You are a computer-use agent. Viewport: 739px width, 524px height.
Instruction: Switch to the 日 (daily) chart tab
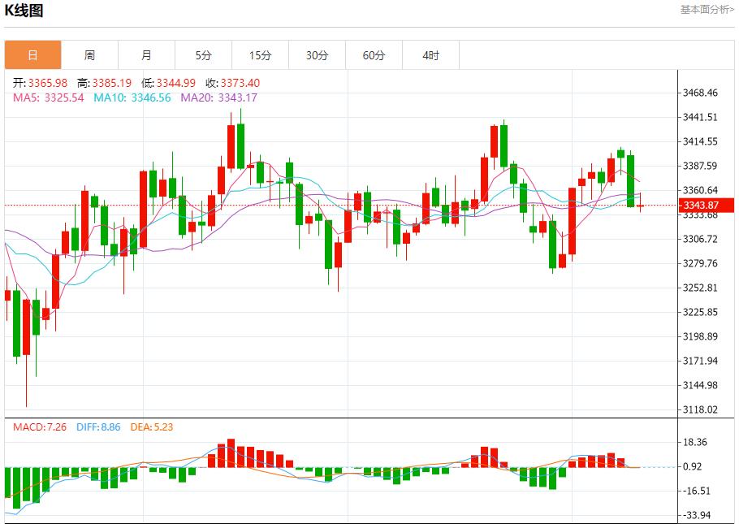[x=32, y=55]
